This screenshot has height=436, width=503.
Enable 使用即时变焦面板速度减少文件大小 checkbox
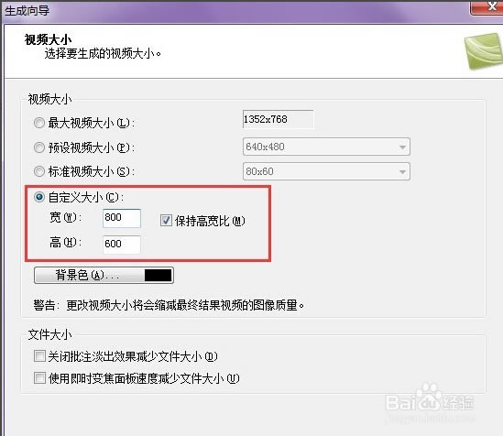click(x=39, y=377)
